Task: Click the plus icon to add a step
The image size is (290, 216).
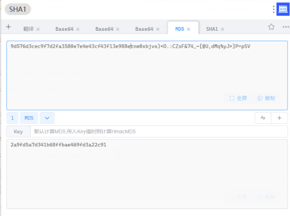Action: pos(280,118)
